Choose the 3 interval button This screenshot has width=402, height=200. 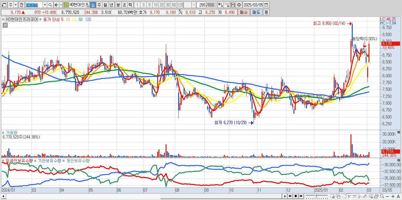coord(143,5)
